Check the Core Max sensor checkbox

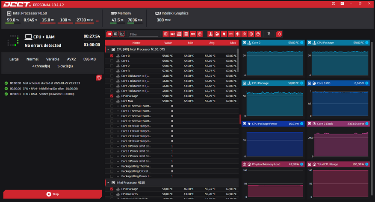click(112, 101)
